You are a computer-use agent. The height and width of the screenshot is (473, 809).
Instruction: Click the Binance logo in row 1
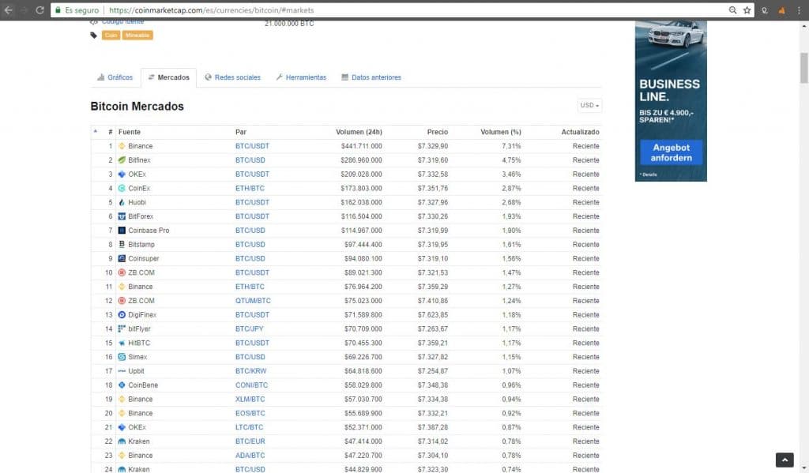click(x=122, y=146)
